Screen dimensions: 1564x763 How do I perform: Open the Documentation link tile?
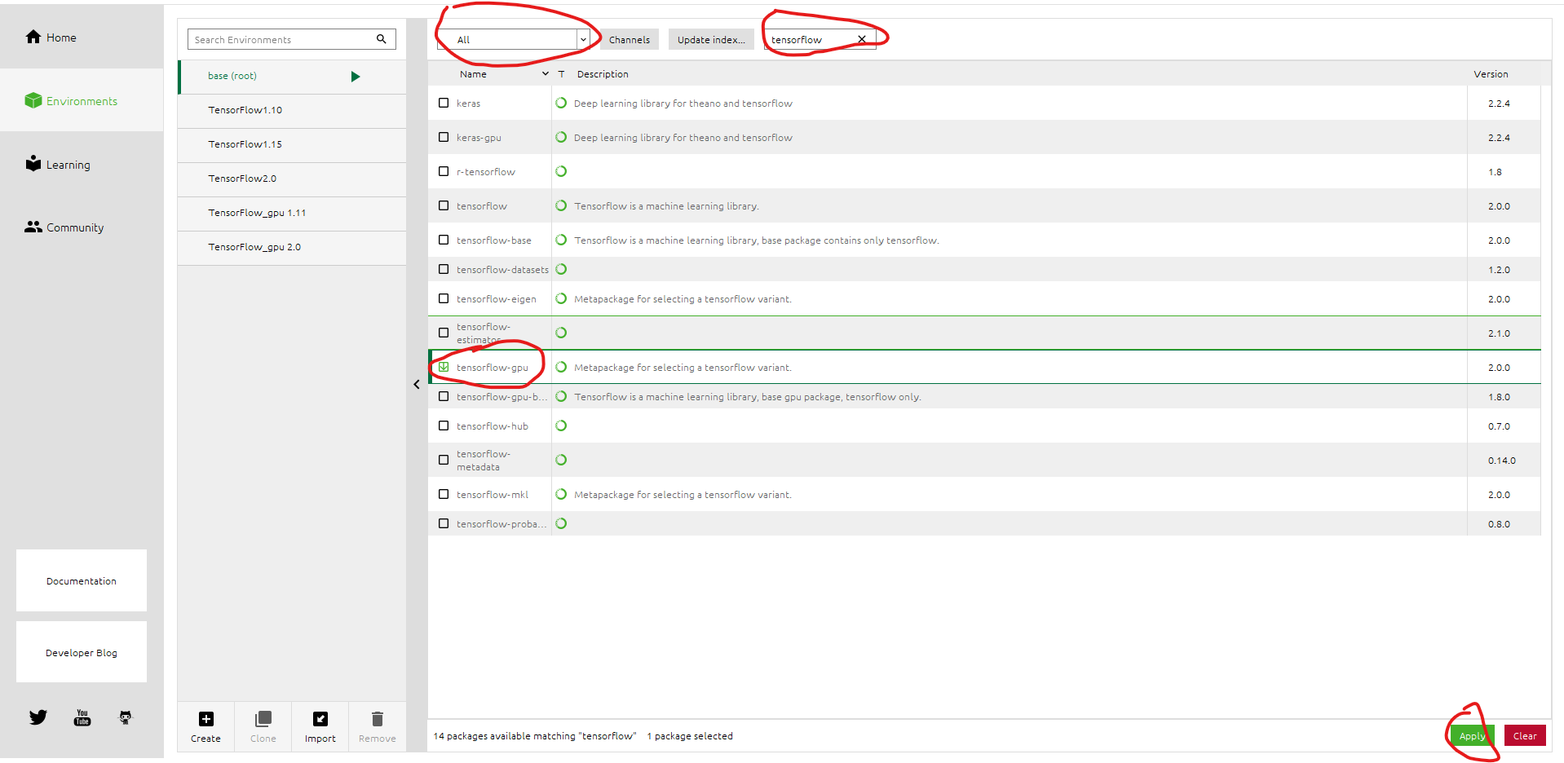(x=82, y=580)
